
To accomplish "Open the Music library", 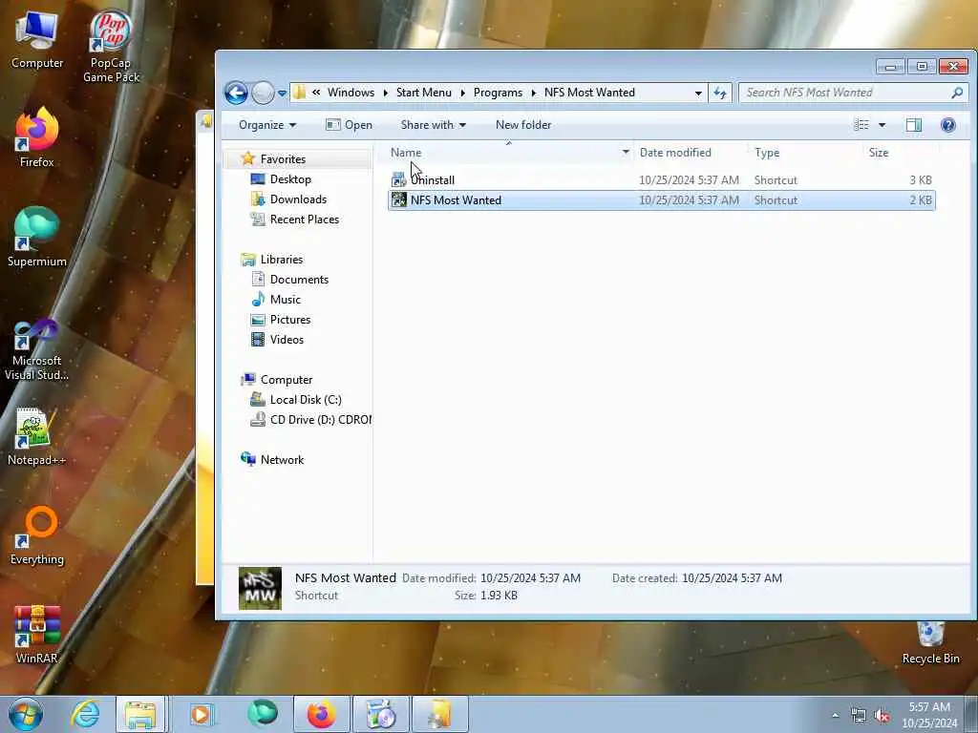I will pos(285,299).
